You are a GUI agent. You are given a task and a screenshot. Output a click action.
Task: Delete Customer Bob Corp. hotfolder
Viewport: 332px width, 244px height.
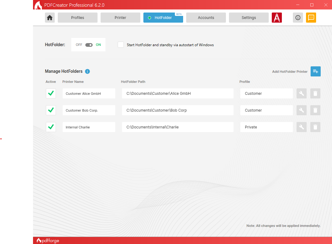[x=315, y=110]
